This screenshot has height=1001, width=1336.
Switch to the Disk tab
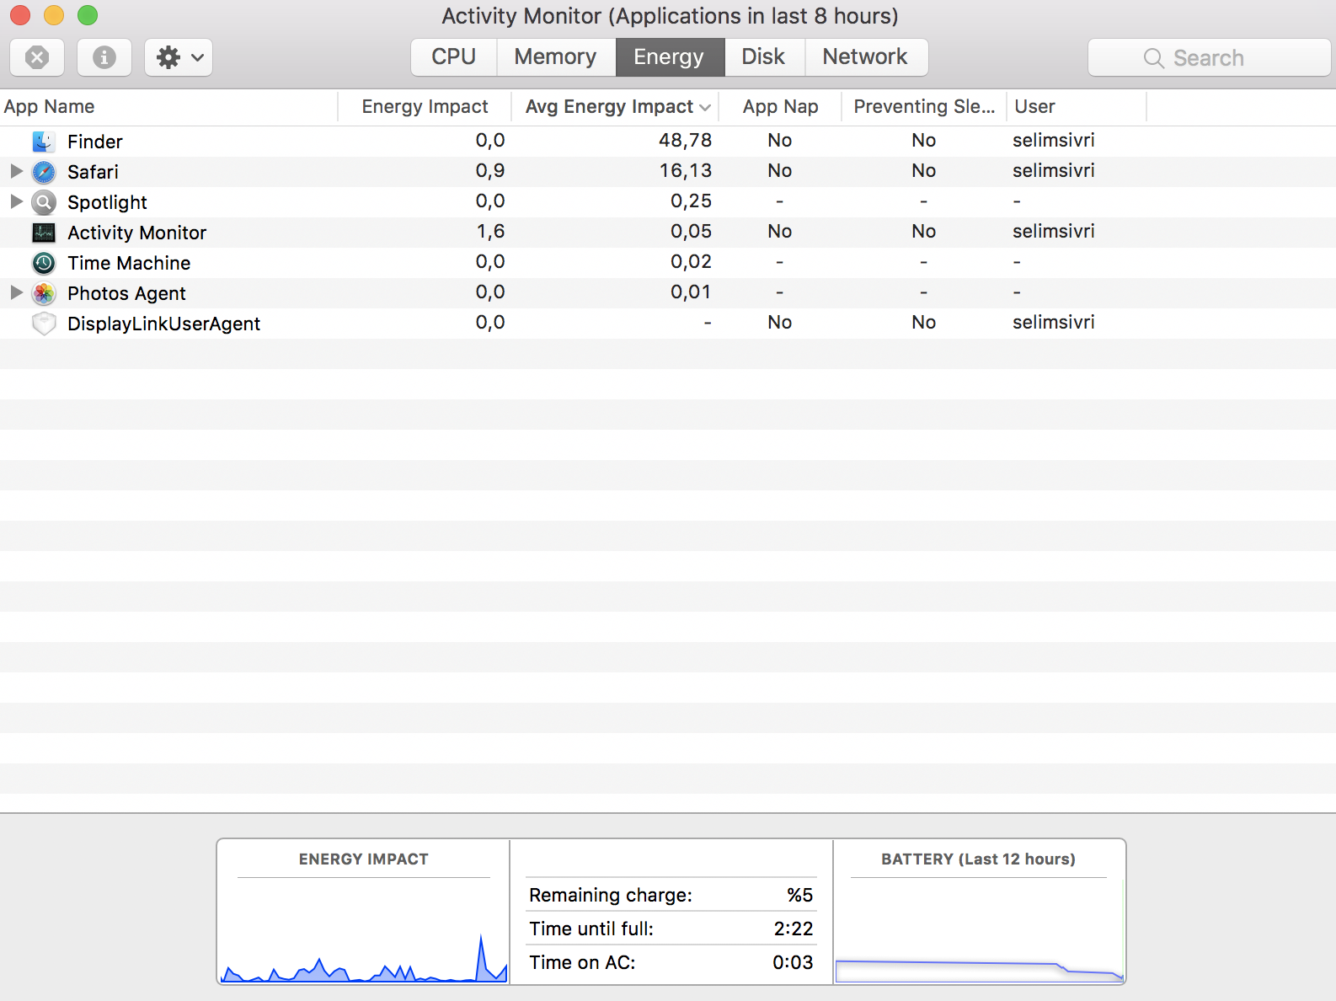tap(764, 56)
